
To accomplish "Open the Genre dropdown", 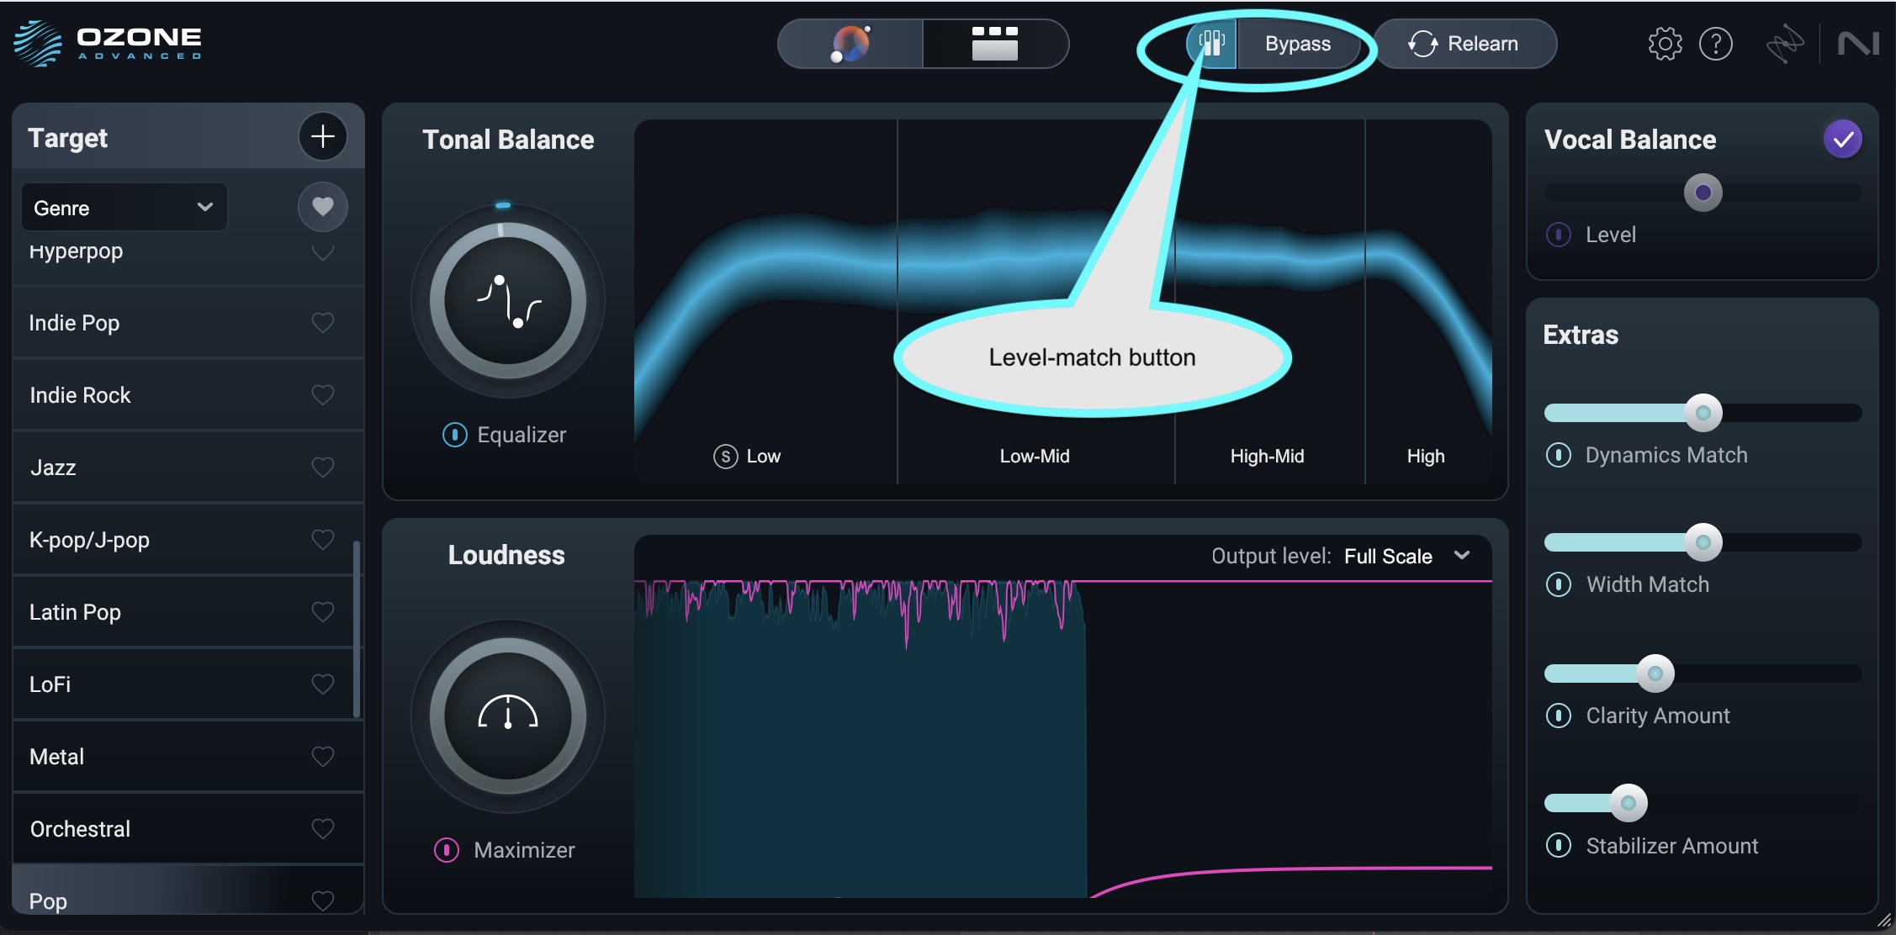I will pyautogui.click(x=124, y=207).
